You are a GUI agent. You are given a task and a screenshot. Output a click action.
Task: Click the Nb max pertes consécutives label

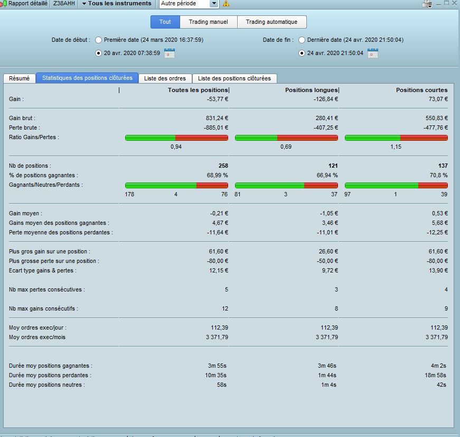pos(47,289)
